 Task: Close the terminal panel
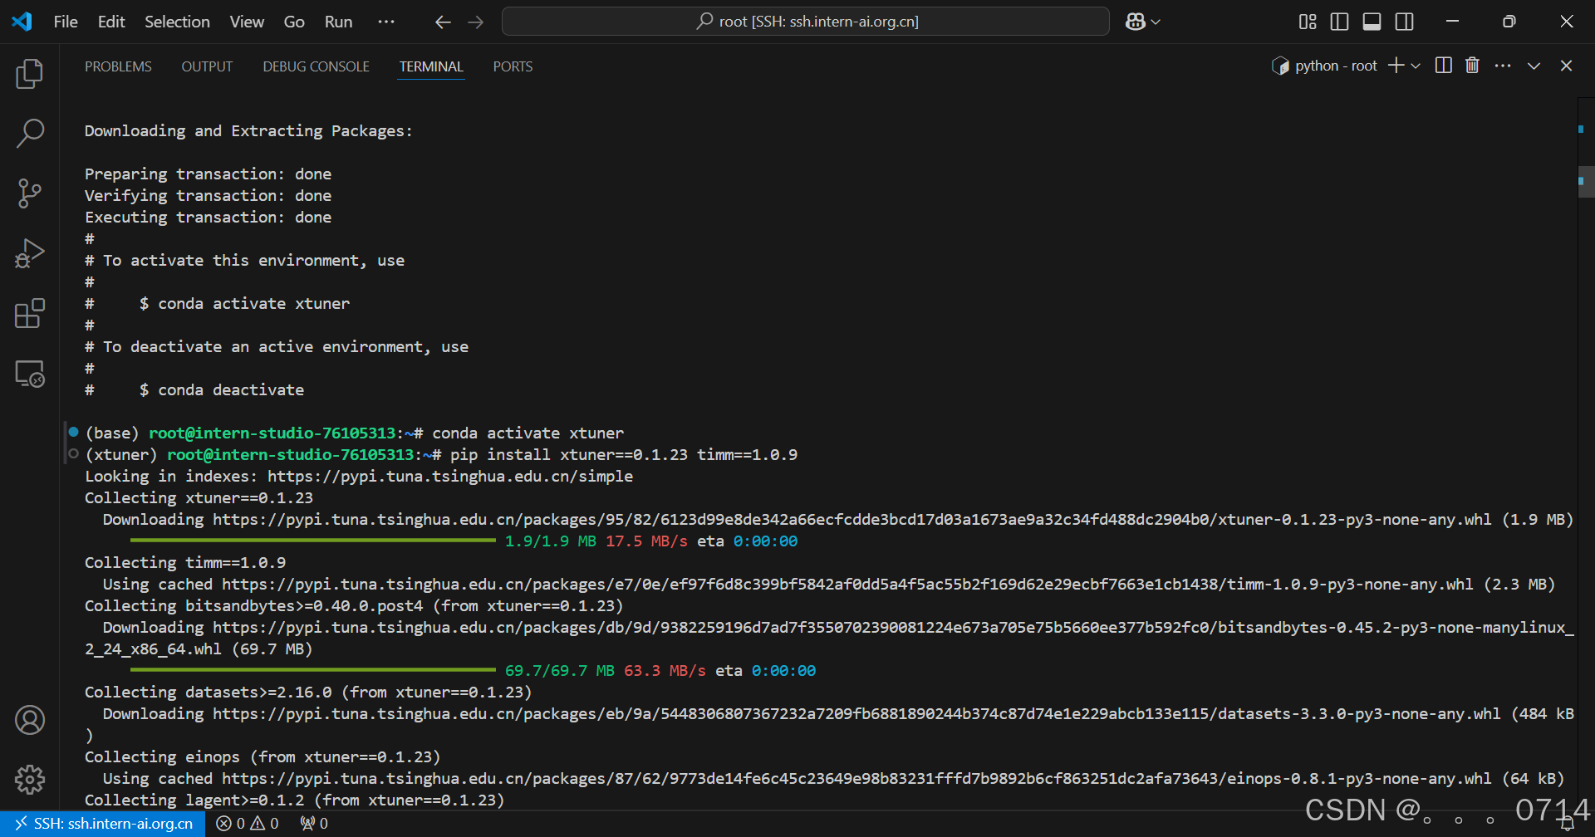tap(1566, 66)
